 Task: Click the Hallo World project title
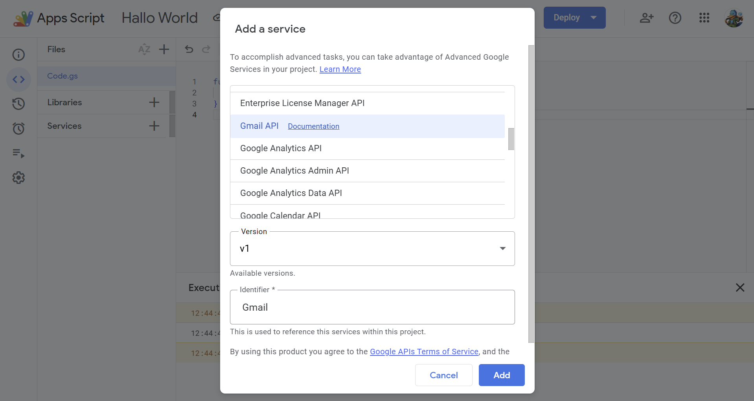click(160, 18)
